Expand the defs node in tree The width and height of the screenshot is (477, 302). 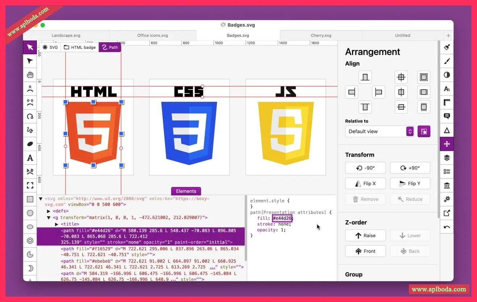tap(49, 211)
